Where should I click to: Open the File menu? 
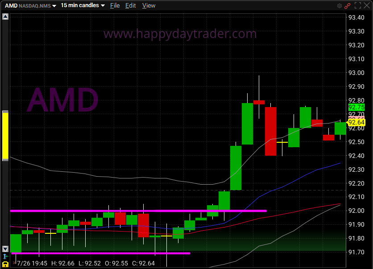coord(115,5)
